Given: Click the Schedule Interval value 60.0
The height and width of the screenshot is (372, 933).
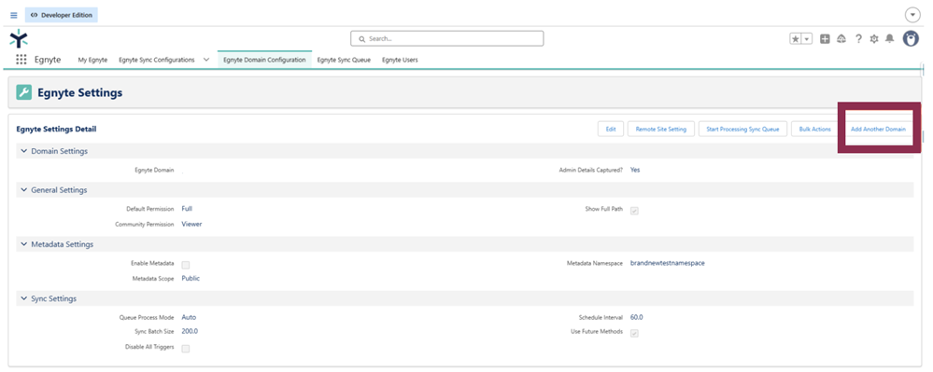Looking at the screenshot, I should click(x=637, y=317).
